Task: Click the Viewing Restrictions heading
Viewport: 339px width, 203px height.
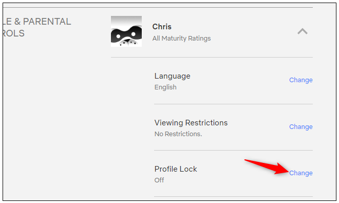Action: point(191,123)
